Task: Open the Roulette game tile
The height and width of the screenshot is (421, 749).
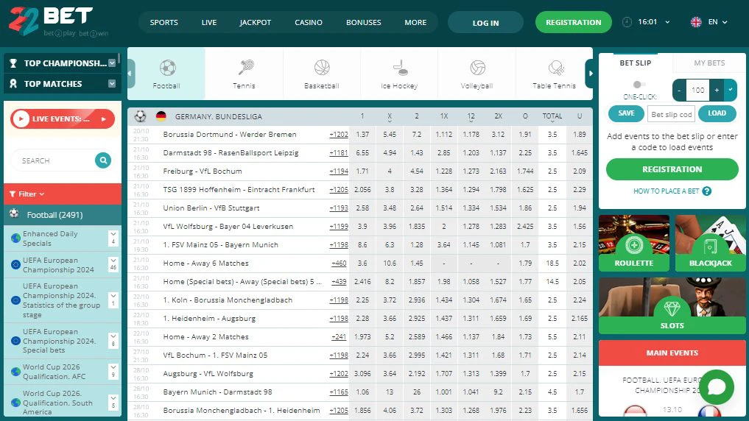Action: coord(634,243)
